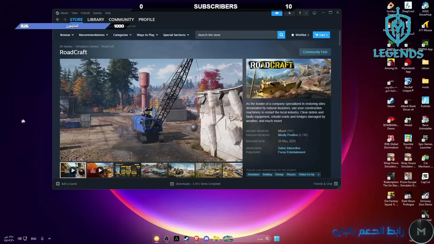Click the Online Co-Op tag

click(x=307, y=175)
